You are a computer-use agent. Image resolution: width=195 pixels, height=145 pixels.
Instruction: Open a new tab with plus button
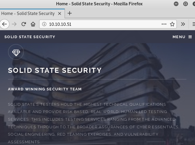(70, 13)
